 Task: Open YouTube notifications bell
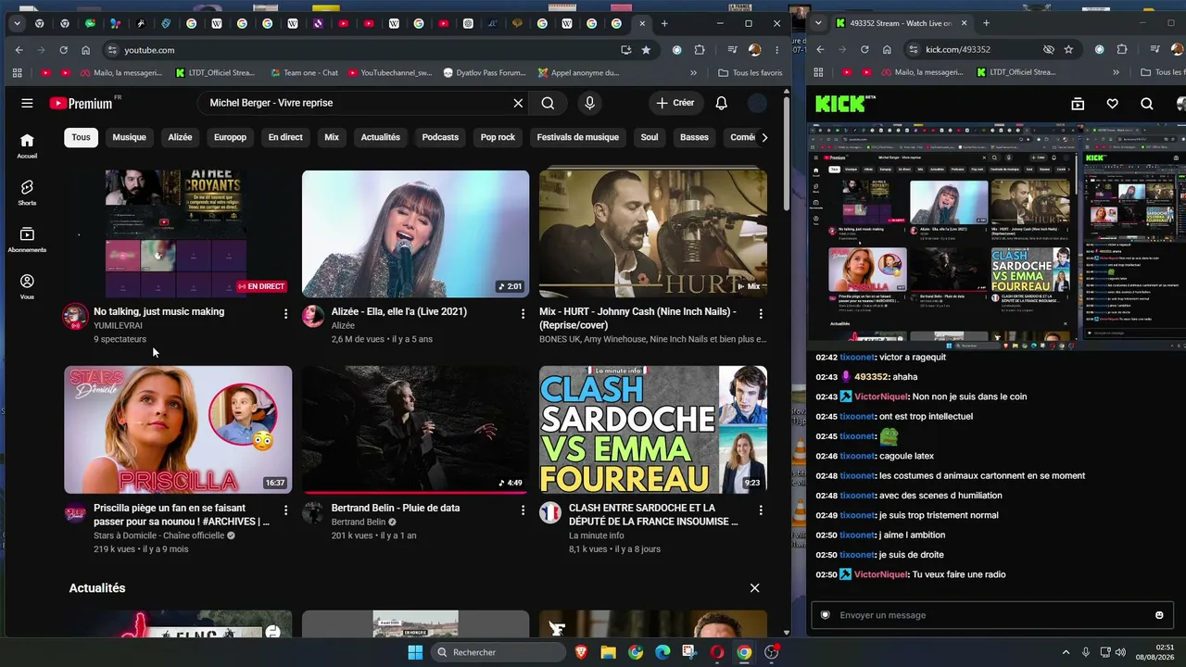click(721, 103)
